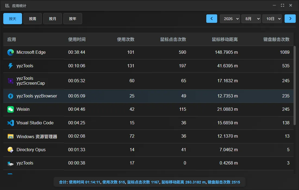
Task: Click usage time 00:04:46
Action: (77, 109)
